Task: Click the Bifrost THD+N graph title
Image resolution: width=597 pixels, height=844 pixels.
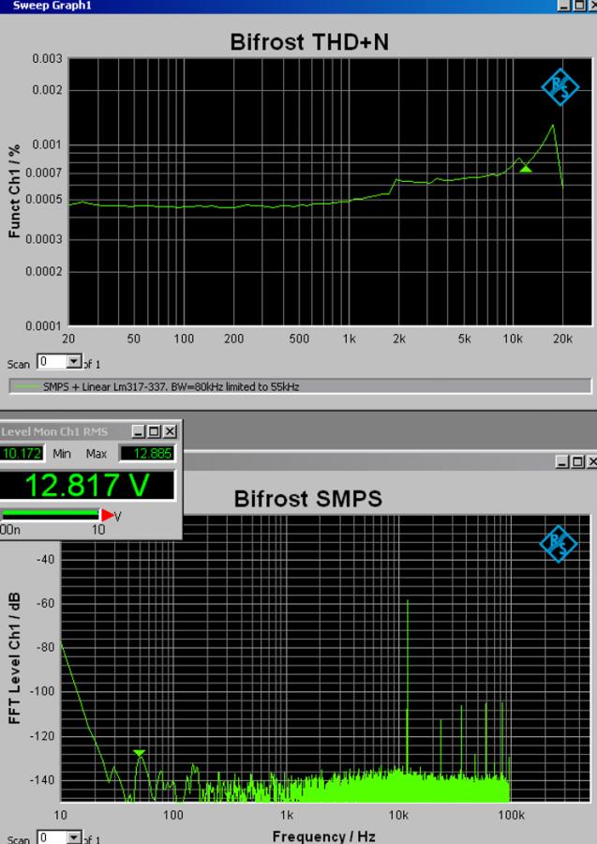Action: tap(309, 42)
